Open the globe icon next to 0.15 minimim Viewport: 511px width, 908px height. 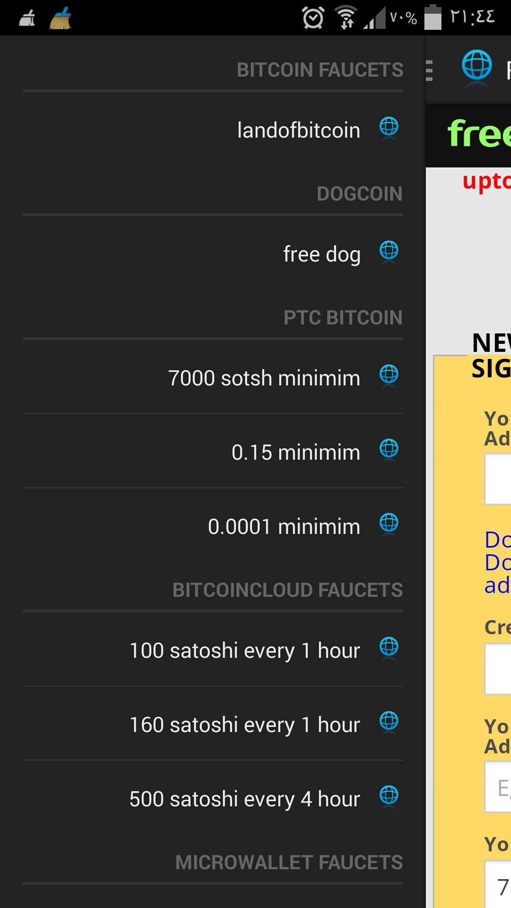click(x=388, y=449)
